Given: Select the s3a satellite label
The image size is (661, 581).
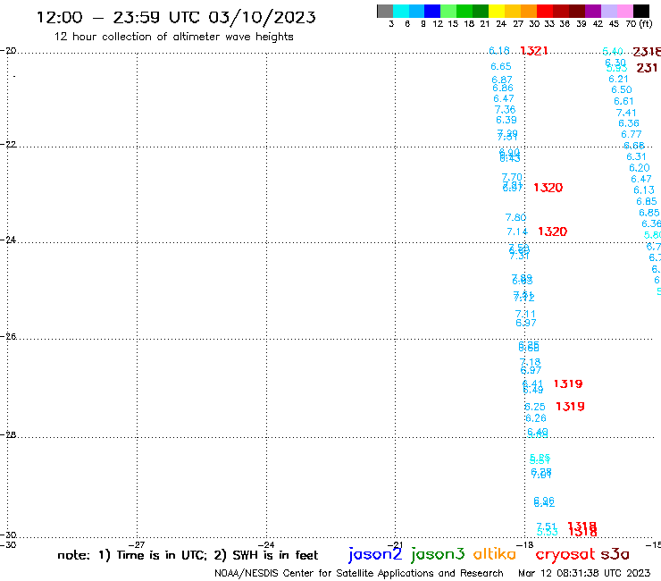Looking at the screenshot, I should [615, 554].
